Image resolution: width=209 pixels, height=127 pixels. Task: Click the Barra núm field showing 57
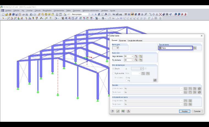pos(116,48)
